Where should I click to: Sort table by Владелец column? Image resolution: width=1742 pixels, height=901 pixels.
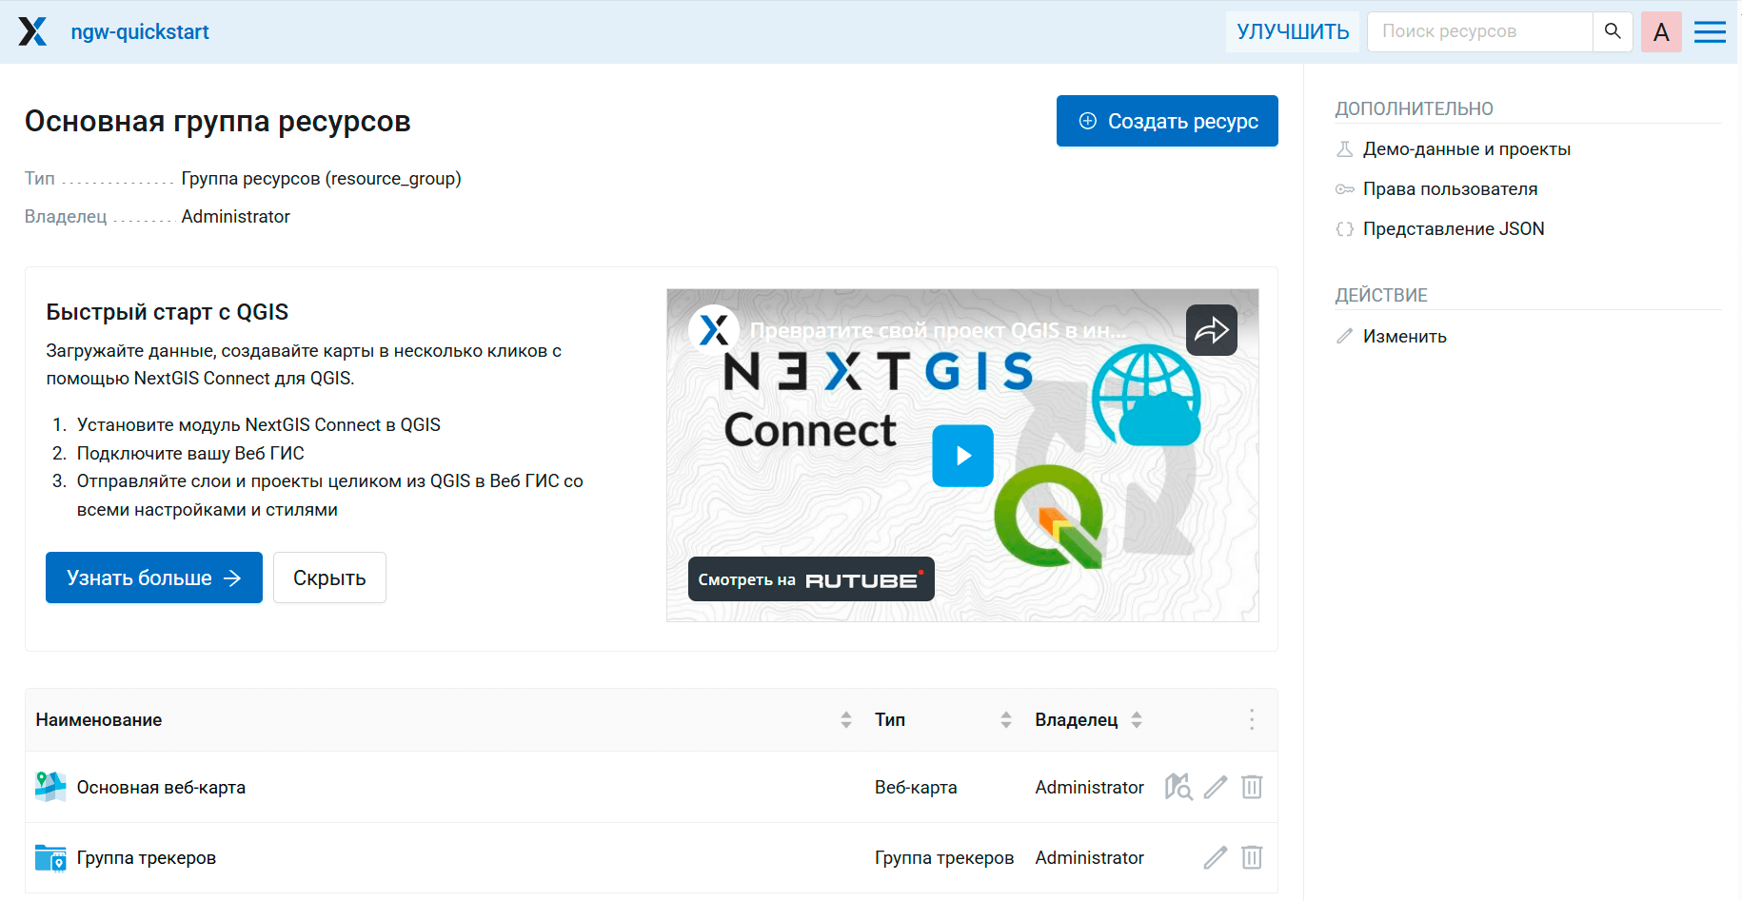click(x=1137, y=720)
